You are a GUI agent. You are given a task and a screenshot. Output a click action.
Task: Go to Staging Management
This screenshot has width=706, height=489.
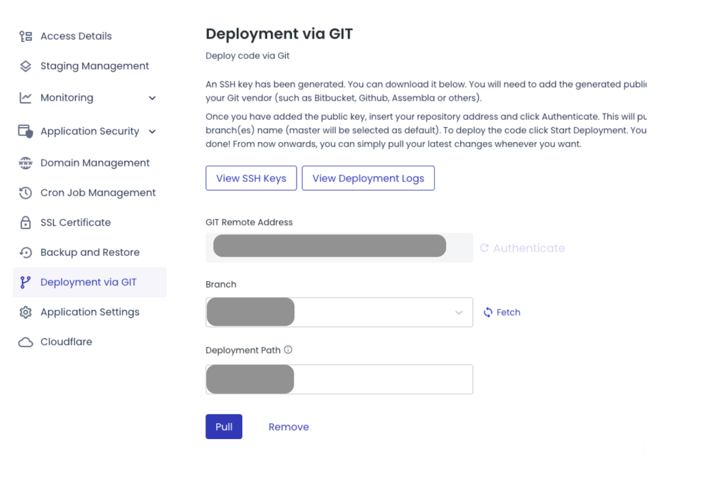coord(95,66)
